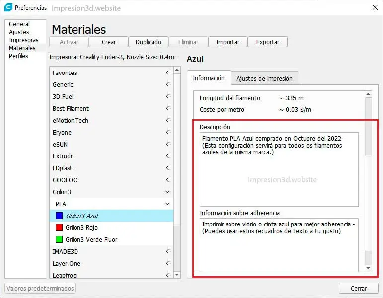
Task: Click inside the Descripción text box
Action: coord(279,169)
